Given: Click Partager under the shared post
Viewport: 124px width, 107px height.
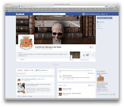Looking at the screenshot, I should coord(30,96).
